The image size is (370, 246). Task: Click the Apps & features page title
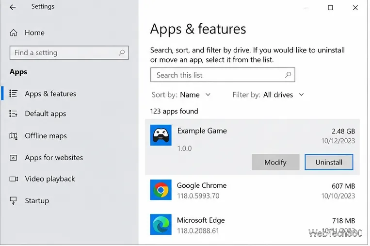(x=198, y=29)
